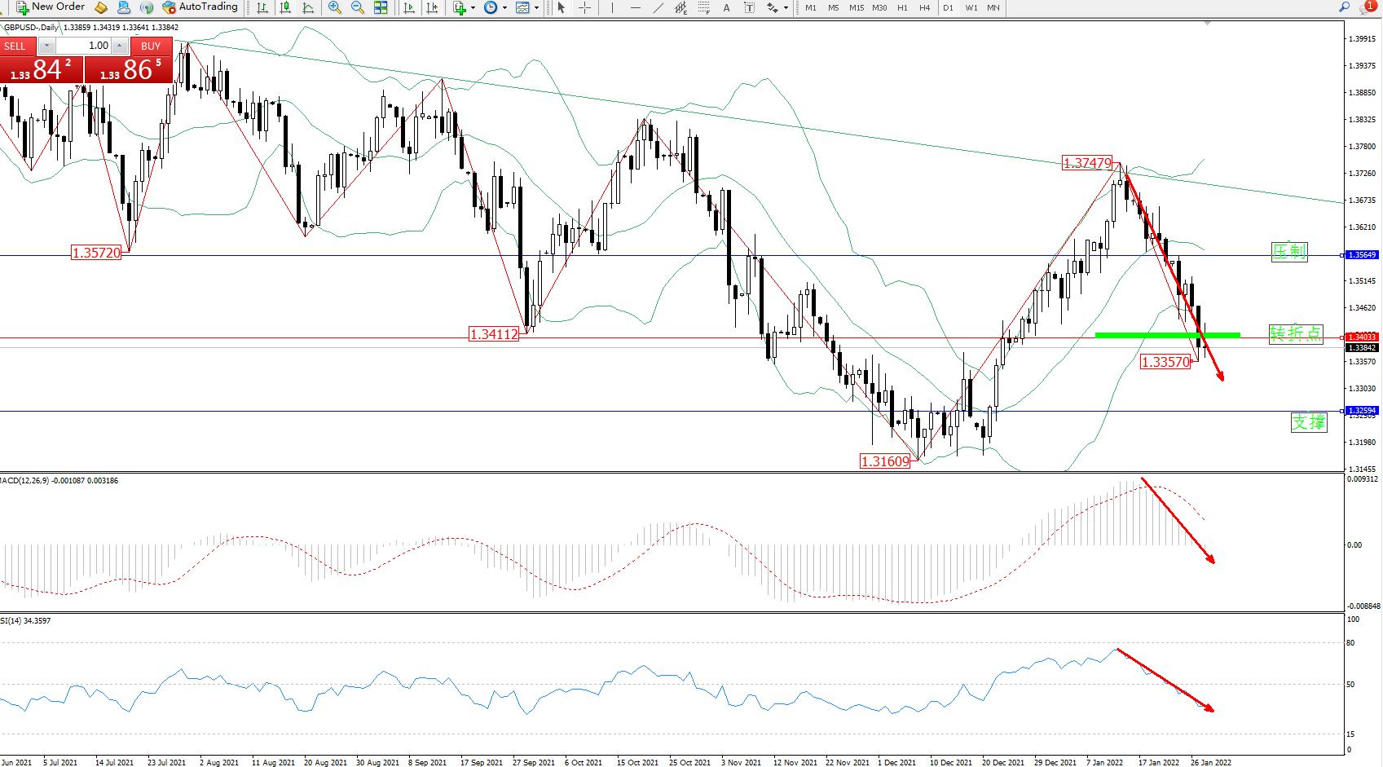Image resolution: width=1383 pixels, height=767 pixels.
Task: Increase lot volume with up arrow
Action: pyautogui.click(x=120, y=46)
